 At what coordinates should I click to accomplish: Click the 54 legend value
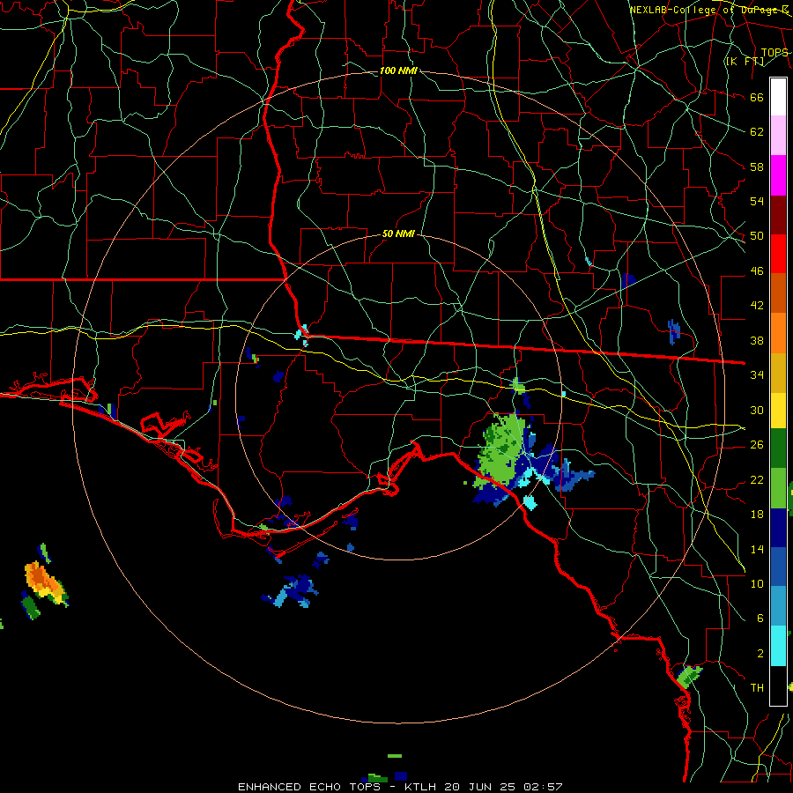tap(757, 201)
